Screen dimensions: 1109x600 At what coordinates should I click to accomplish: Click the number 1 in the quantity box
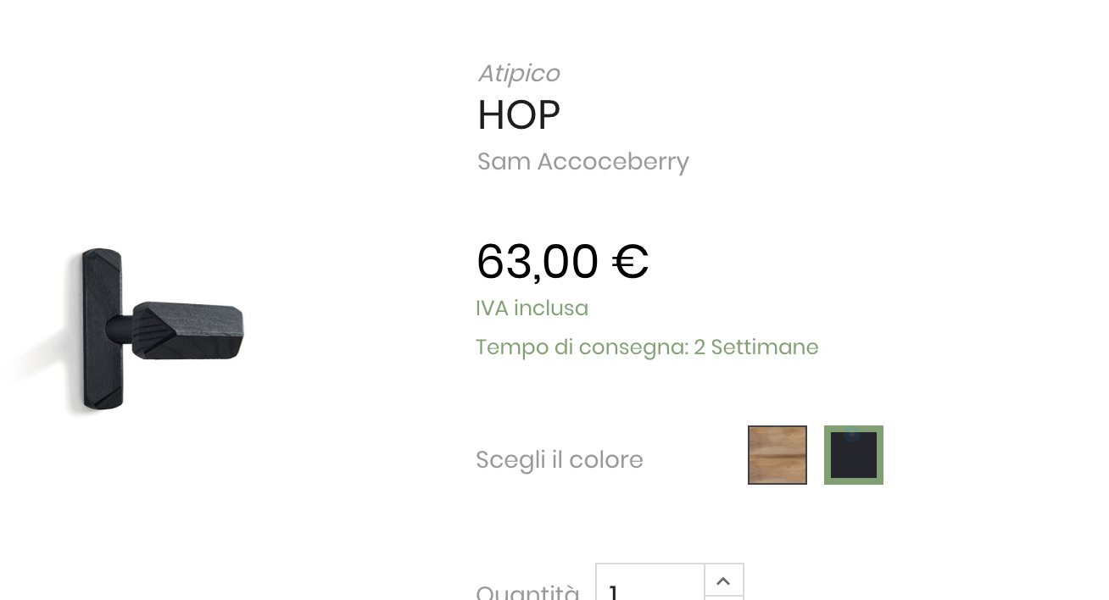[x=613, y=592]
